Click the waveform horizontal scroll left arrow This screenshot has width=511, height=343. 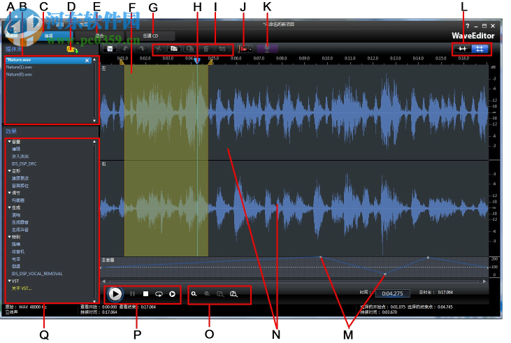(104, 281)
